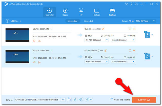Open the output folder icon
The image size is (162, 106).
[69, 100]
